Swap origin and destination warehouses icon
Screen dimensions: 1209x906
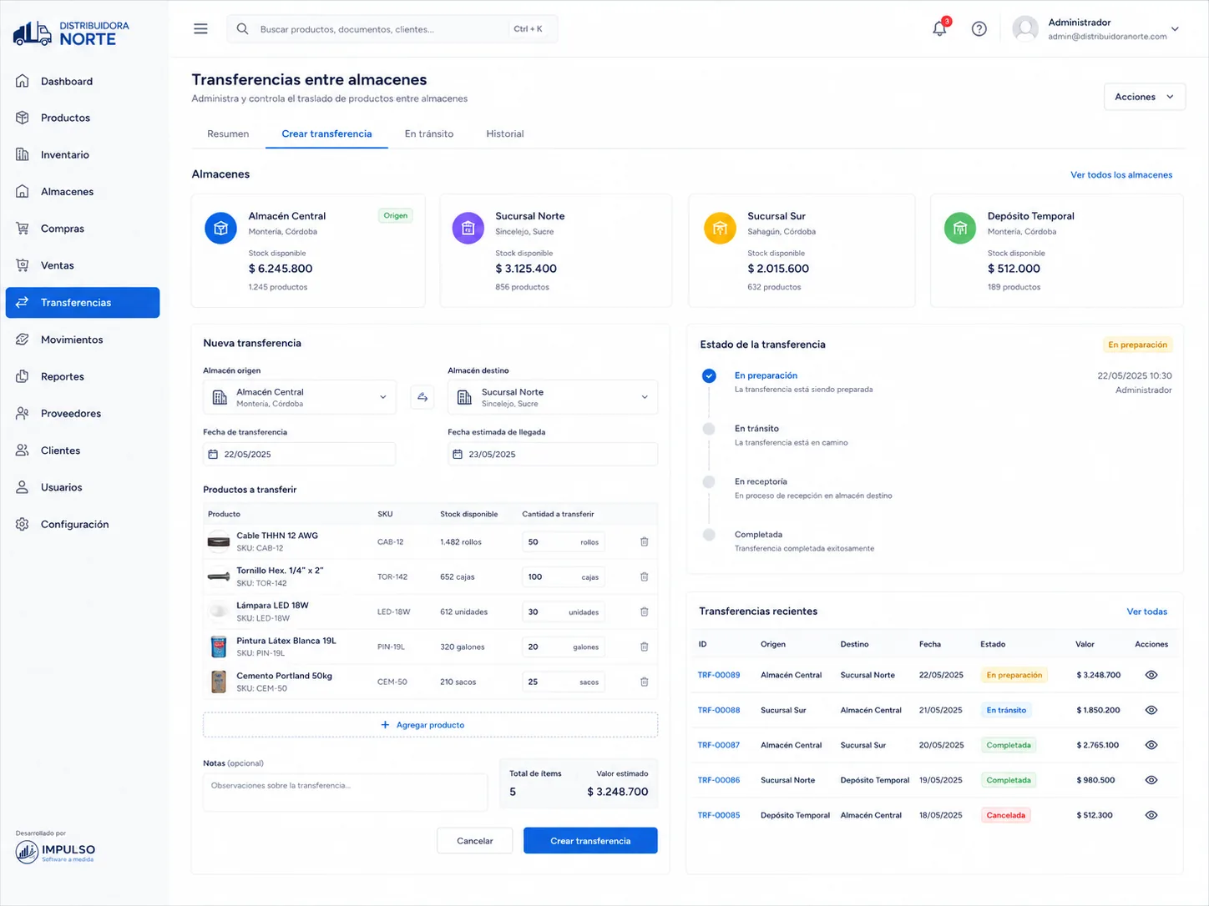[422, 397]
